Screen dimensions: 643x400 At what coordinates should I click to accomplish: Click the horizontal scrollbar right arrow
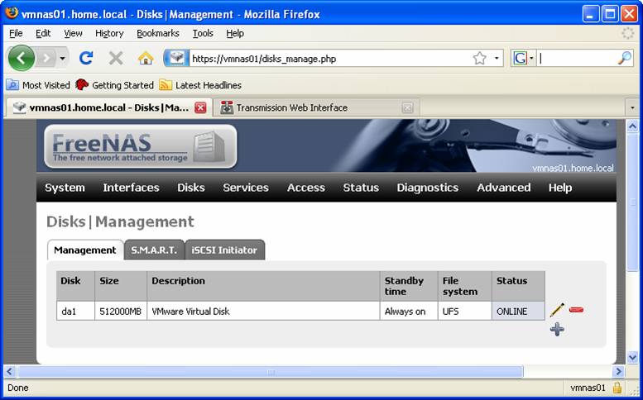[618, 372]
